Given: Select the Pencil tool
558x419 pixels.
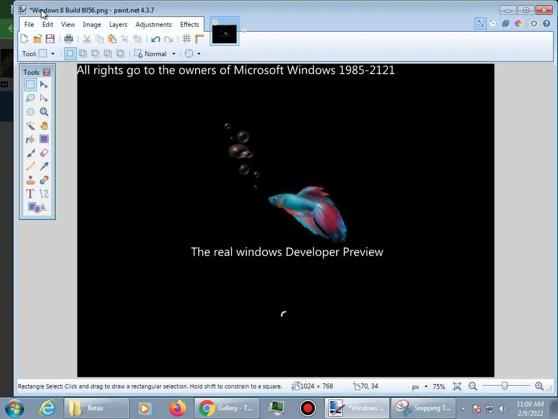Looking at the screenshot, I should coord(31,166).
